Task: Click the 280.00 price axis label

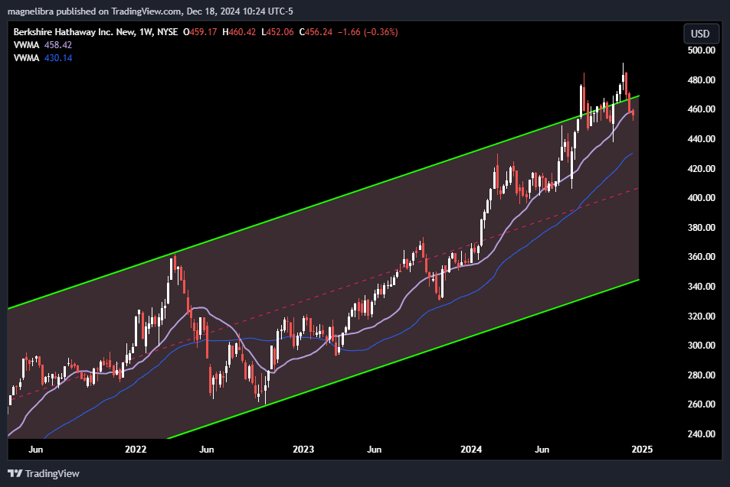Action: (x=701, y=375)
